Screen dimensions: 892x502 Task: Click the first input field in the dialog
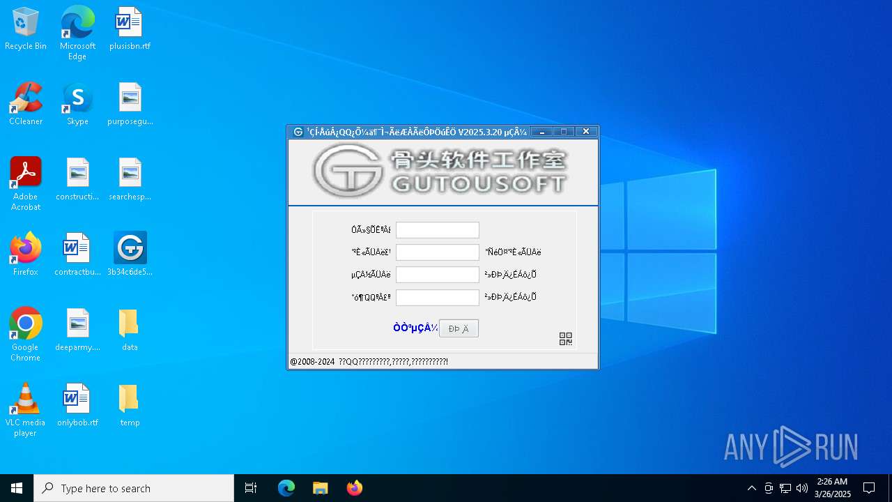(438, 230)
